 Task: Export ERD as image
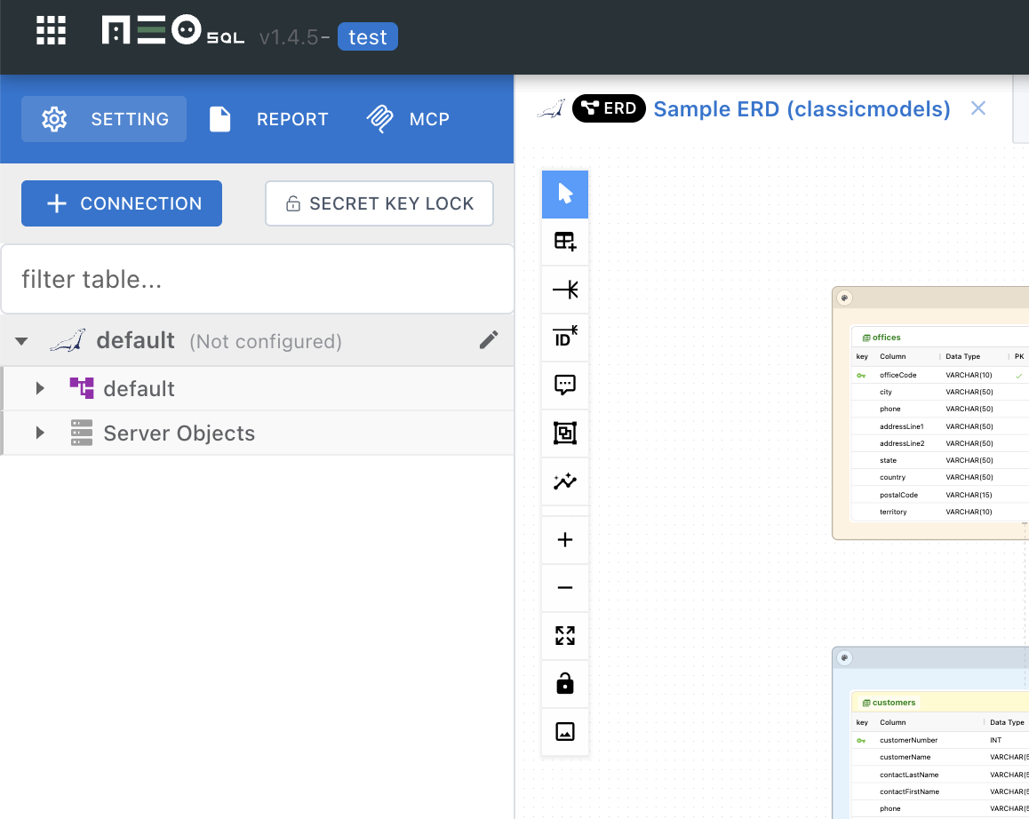565,732
